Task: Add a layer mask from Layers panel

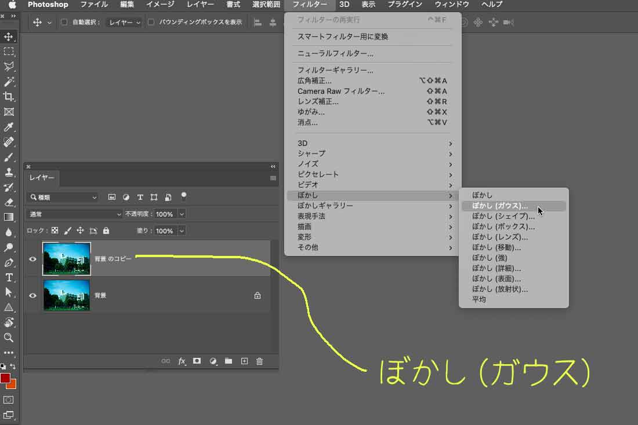Action: [x=197, y=361]
